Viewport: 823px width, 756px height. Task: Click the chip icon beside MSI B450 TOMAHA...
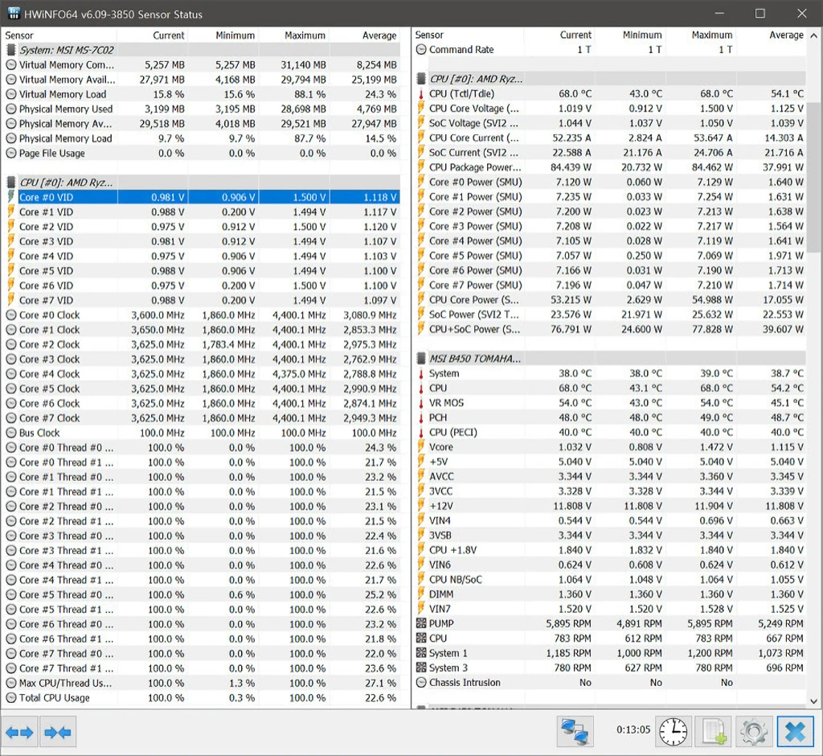point(421,359)
